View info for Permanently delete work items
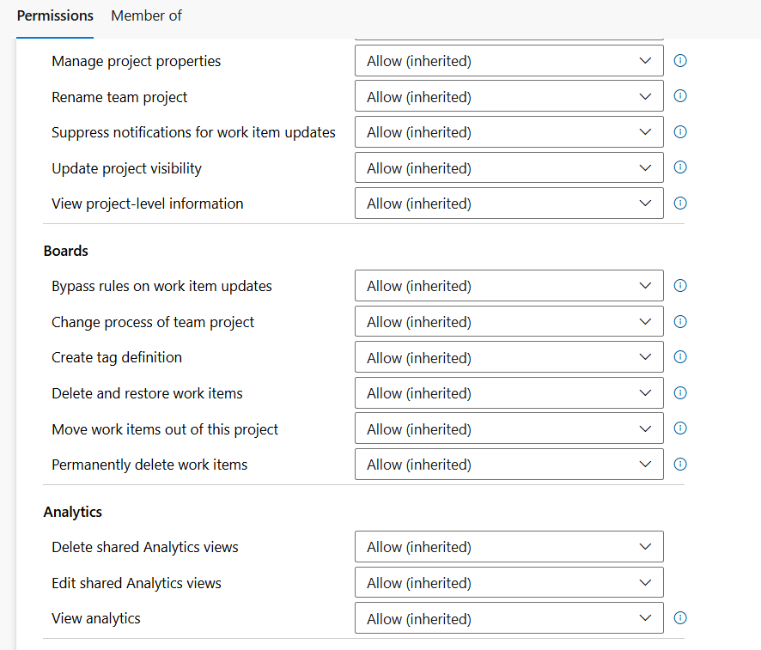761x650 pixels. [x=679, y=464]
